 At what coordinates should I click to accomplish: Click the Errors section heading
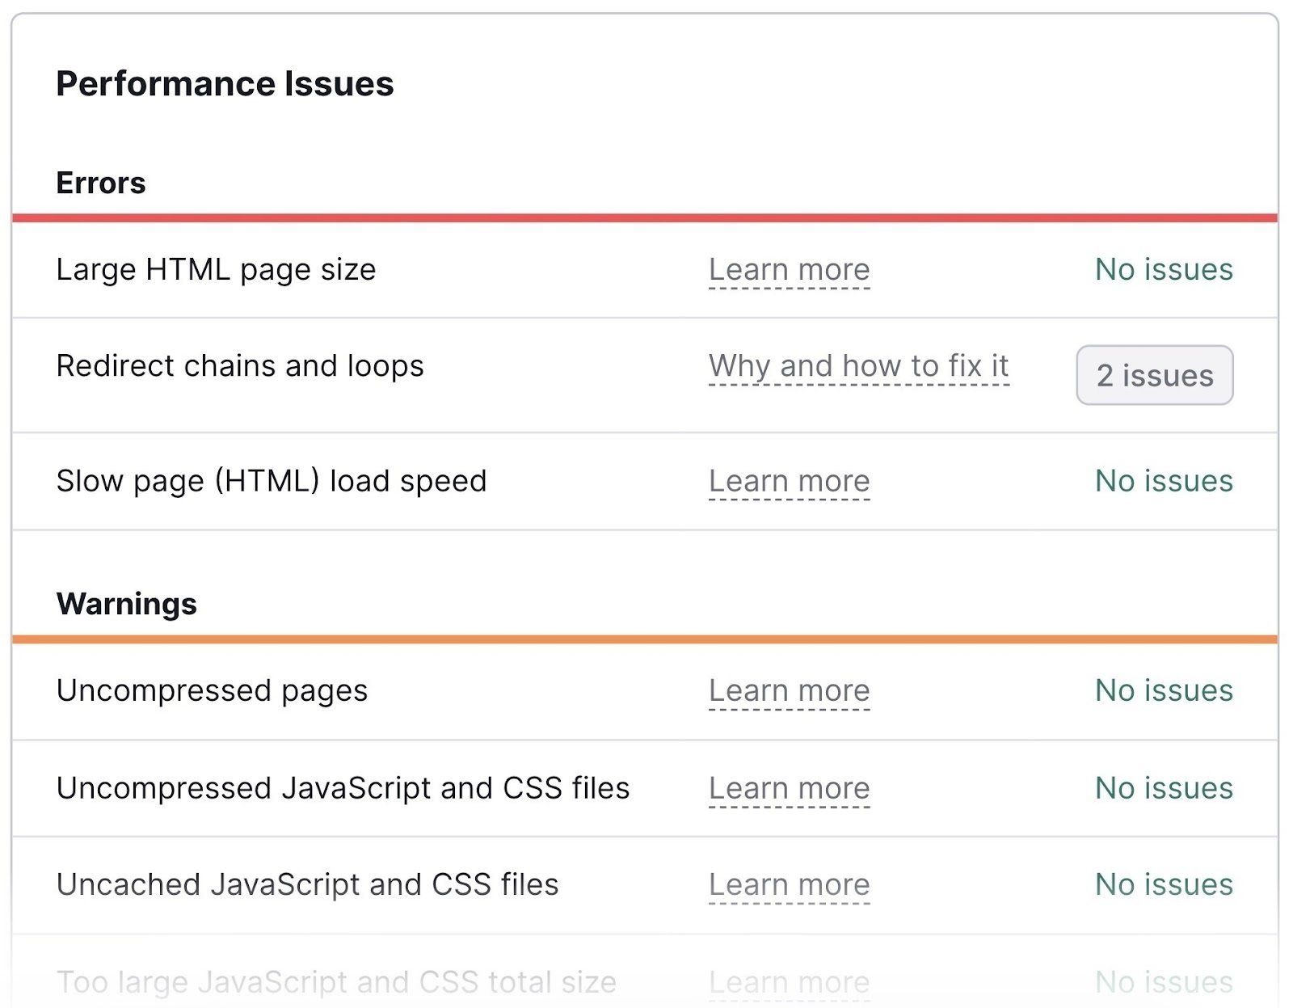point(100,183)
